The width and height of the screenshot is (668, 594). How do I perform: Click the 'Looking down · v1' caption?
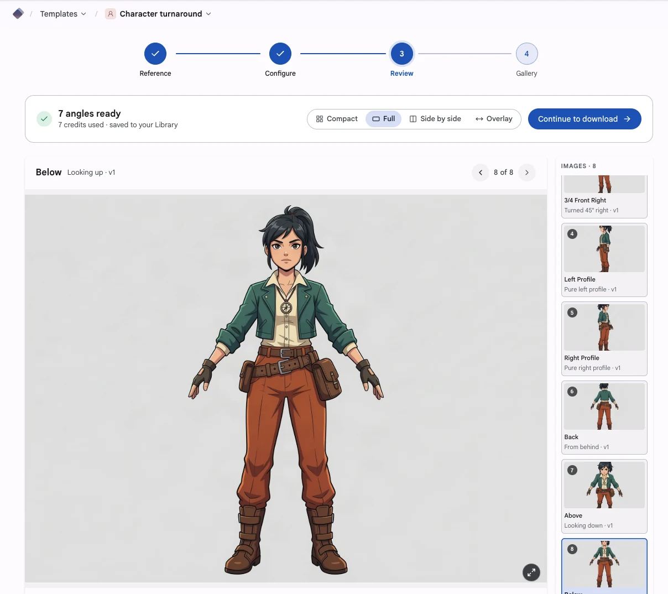click(588, 526)
